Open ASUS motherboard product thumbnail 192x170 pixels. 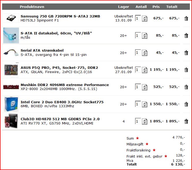click(11, 70)
